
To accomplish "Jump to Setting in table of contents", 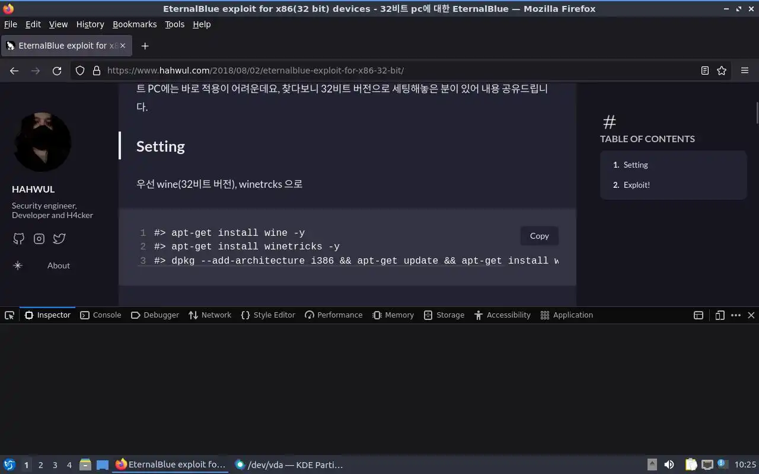I will point(636,165).
